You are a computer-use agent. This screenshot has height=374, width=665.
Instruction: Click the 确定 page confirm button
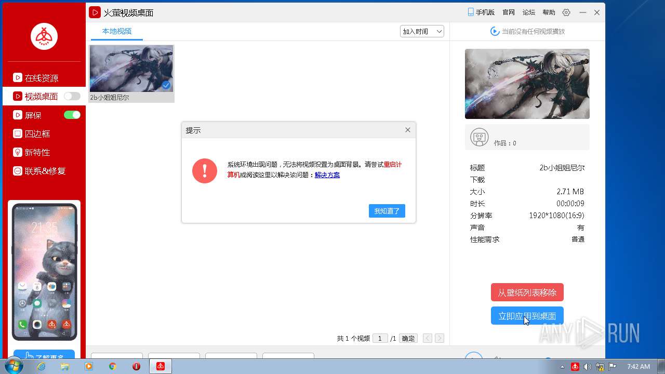(x=409, y=338)
